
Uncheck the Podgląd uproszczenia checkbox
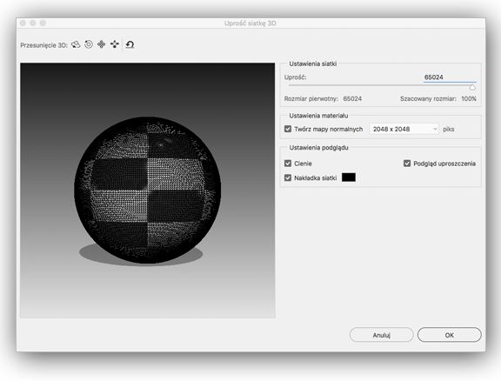point(407,164)
